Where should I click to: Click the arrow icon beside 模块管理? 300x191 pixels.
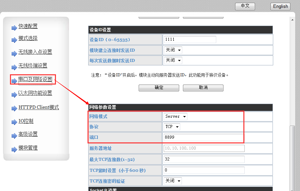coord(14,150)
